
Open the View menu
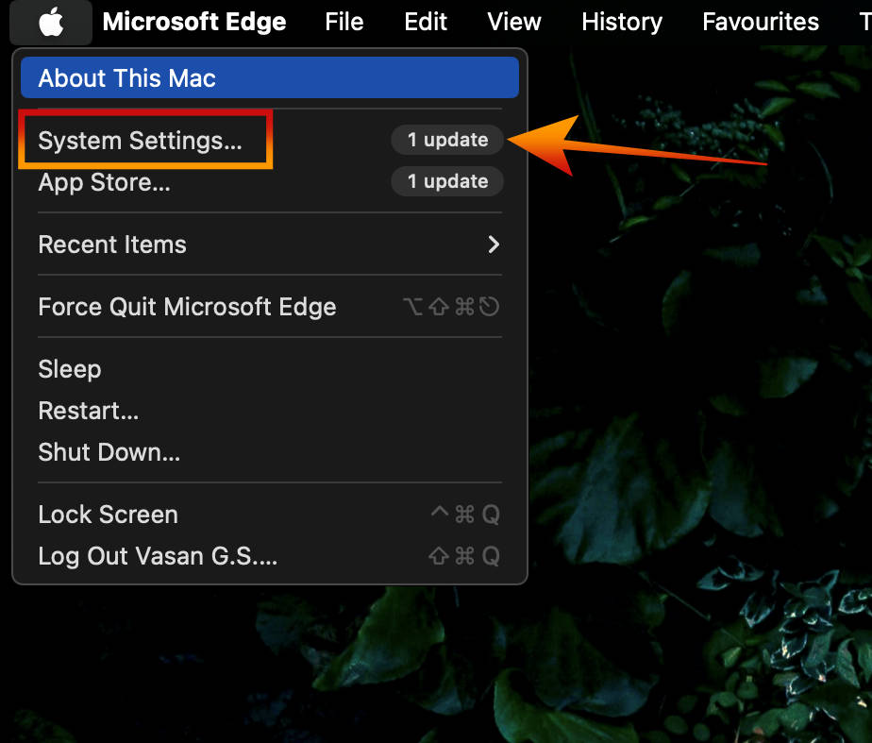[514, 22]
